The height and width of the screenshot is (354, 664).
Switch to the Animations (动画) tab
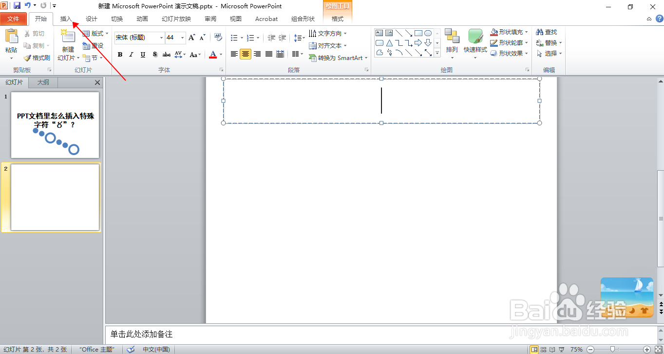pyautogui.click(x=142, y=19)
